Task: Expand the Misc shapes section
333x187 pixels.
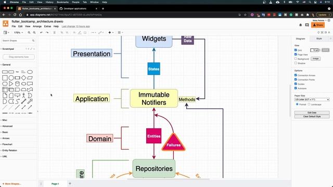Action: pyautogui.click(x=5, y=120)
